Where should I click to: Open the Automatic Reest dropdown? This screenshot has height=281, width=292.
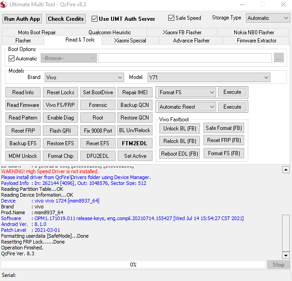coord(187,107)
